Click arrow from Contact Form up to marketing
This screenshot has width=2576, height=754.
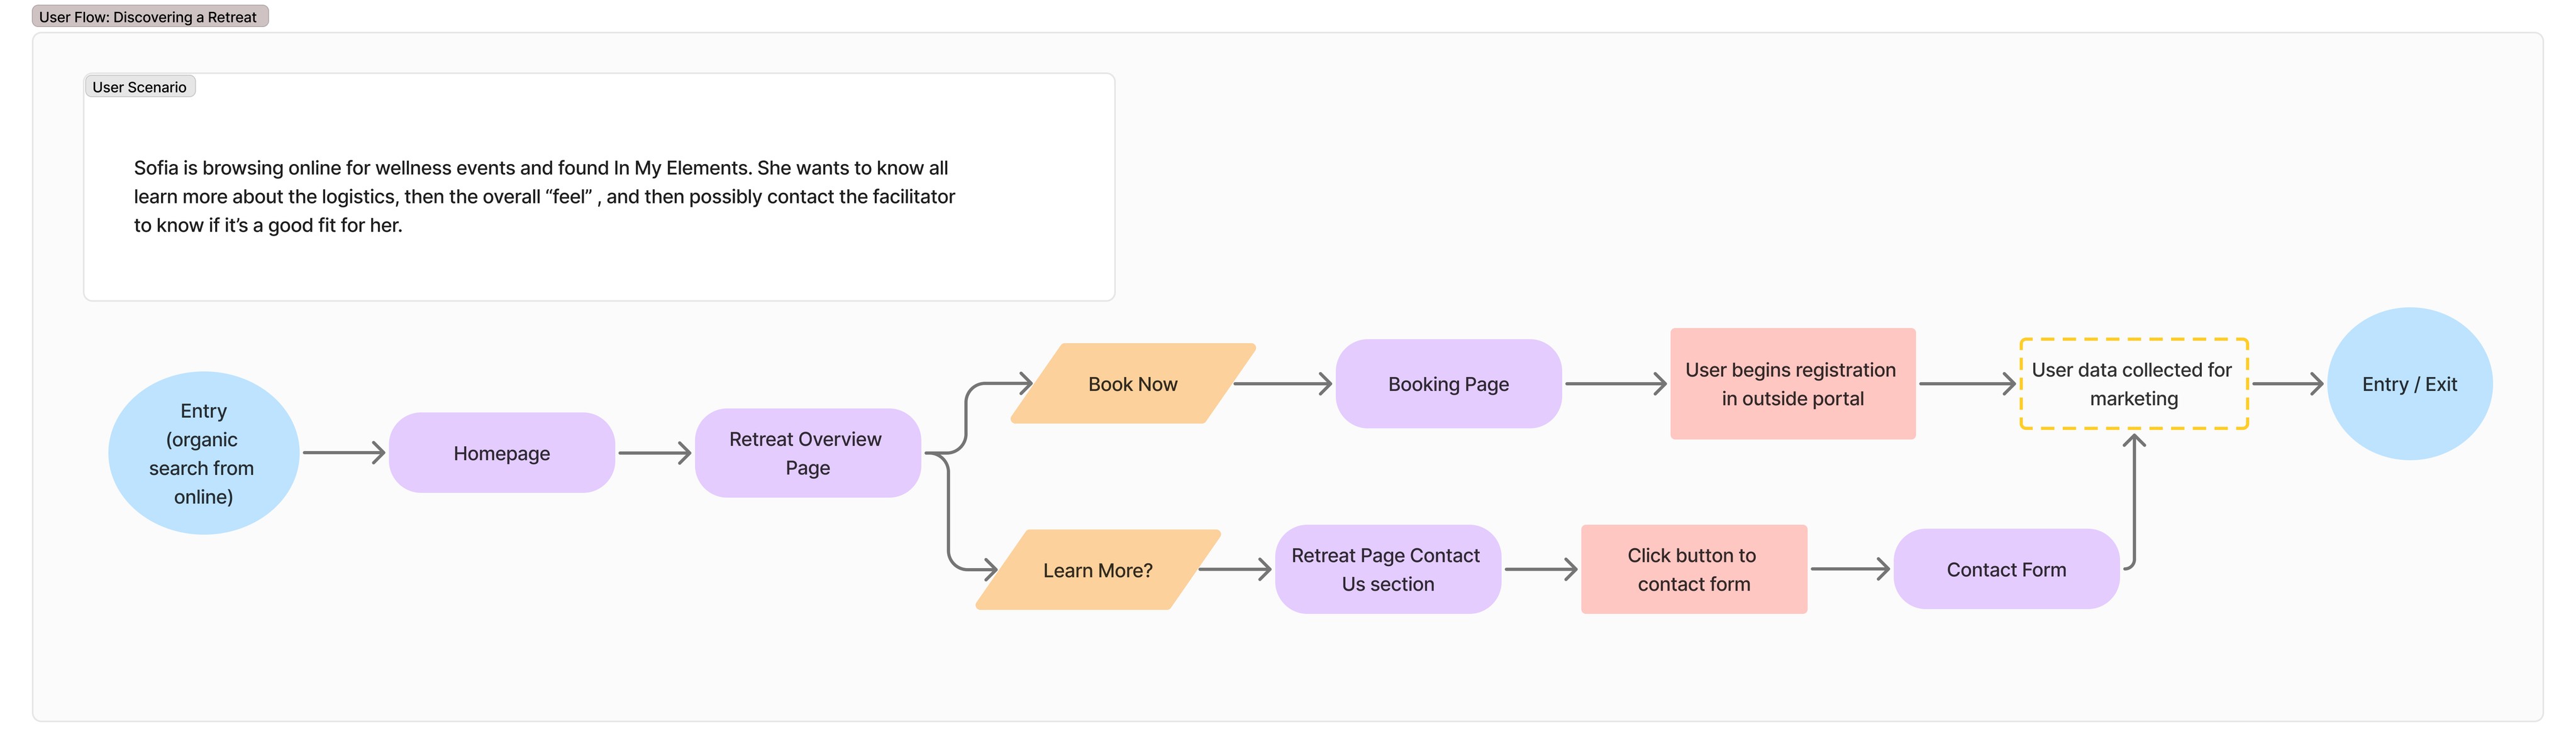pos(2133,500)
